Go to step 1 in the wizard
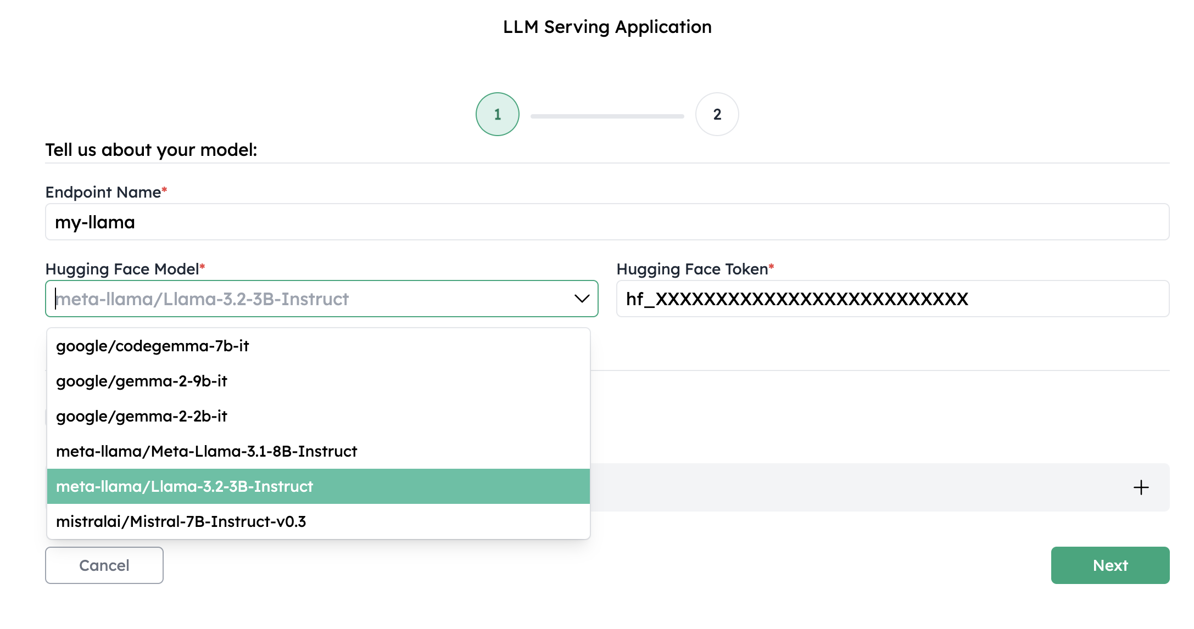This screenshot has width=1194, height=629. 497,114
